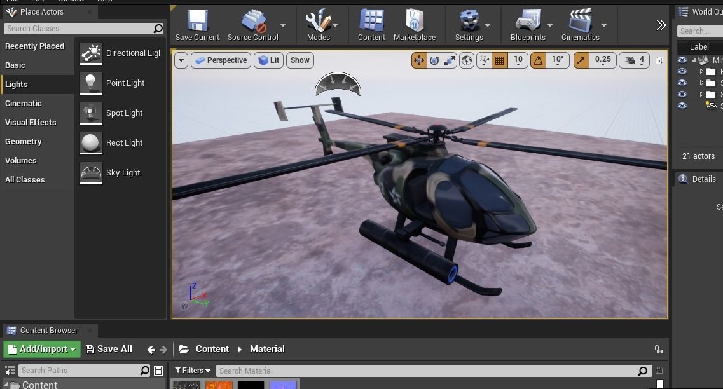Open the Content browser toolbar icon
Screen dimensions: 723x389
pyautogui.click(x=371, y=20)
